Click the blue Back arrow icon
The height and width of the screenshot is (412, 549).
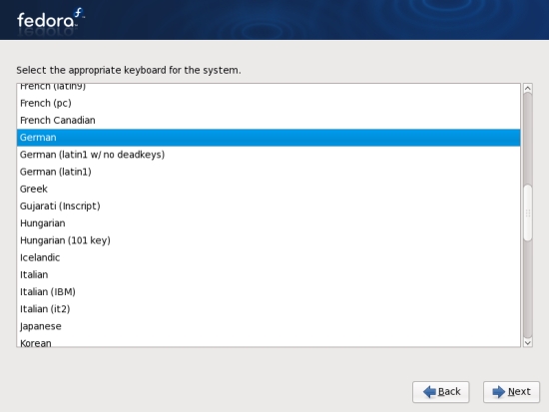pyautogui.click(x=429, y=392)
